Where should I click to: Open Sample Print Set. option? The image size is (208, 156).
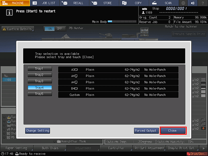pos(183,148)
